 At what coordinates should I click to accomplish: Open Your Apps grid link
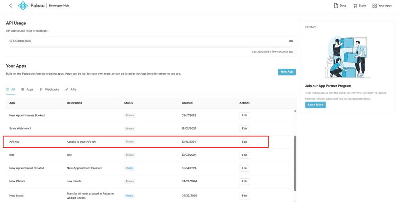click(x=382, y=6)
